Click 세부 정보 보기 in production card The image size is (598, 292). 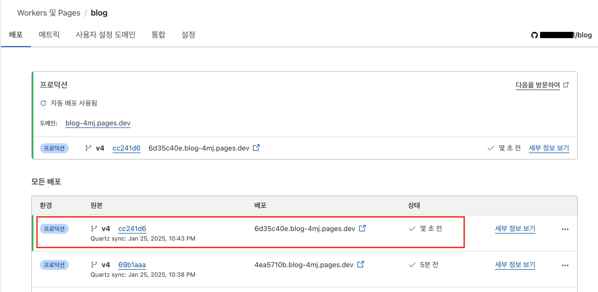(x=549, y=148)
